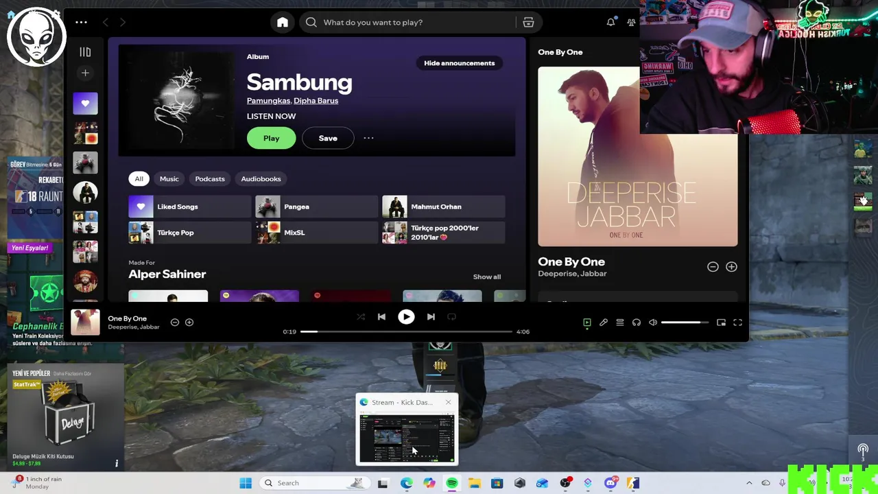Hide One By One in the bottom player bar

(175, 322)
